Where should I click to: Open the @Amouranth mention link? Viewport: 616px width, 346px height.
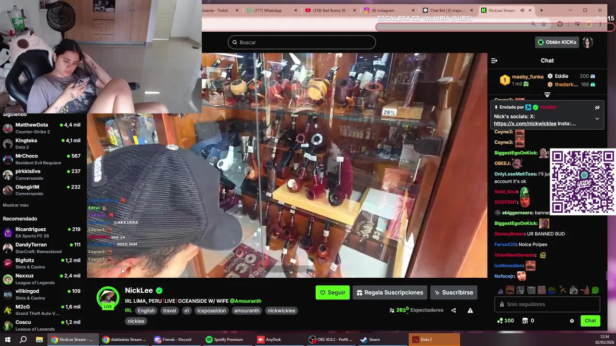click(x=245, y=301)
